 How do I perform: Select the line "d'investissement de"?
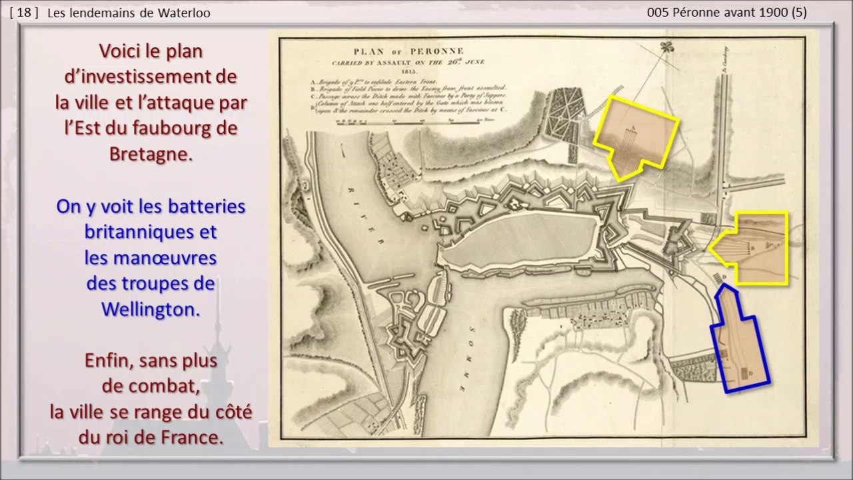tap(151, 77)
